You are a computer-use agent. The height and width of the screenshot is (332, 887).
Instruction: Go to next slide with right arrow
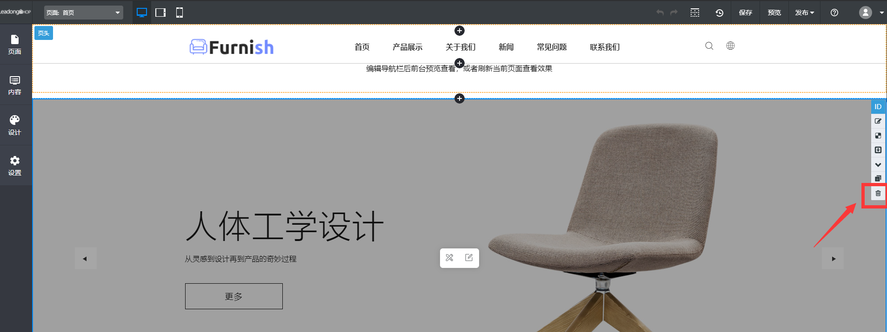point(833,259)
